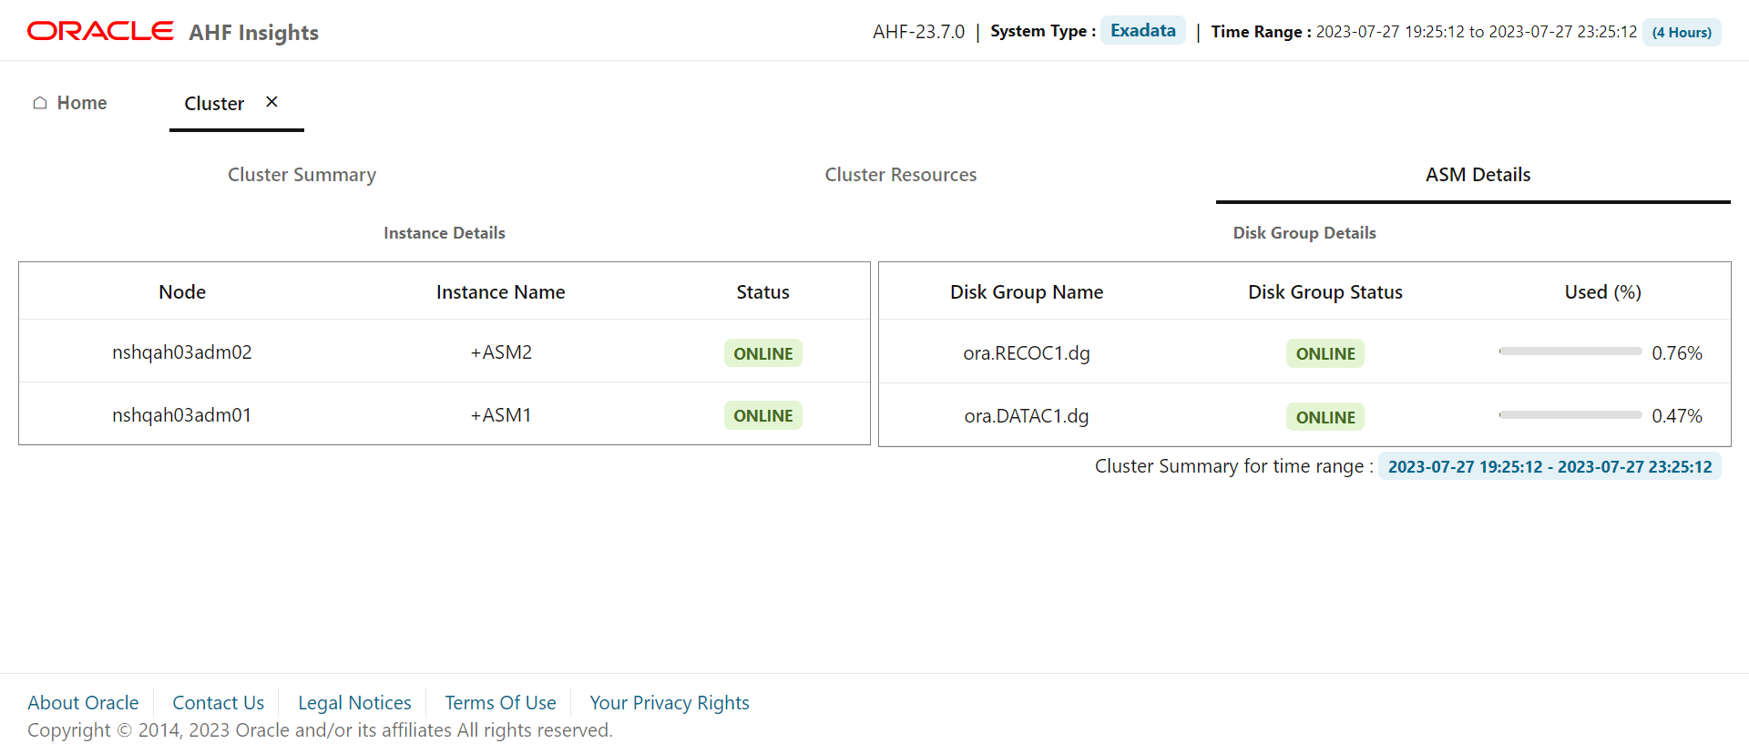This screenshot has width=1749, height=754.
Task: Click ONLINE status badge for ora.DATAC1.dg
Action: pos(1325,417)
